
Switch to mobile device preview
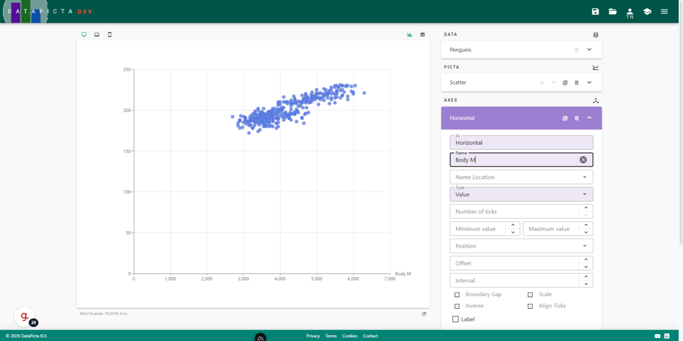pos(110,35)
